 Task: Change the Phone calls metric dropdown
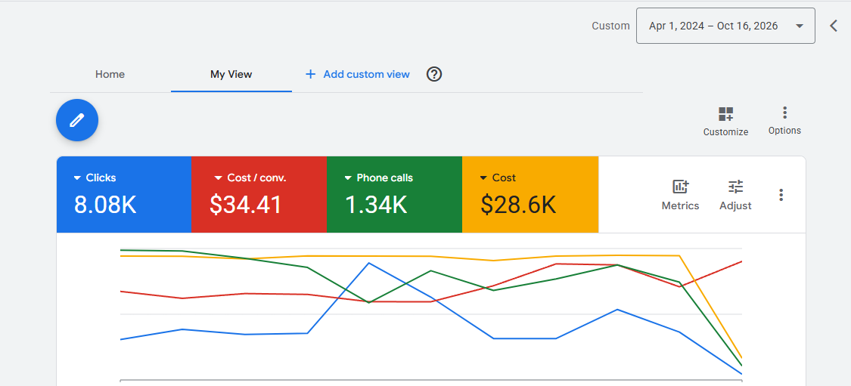tap(379, 178)
